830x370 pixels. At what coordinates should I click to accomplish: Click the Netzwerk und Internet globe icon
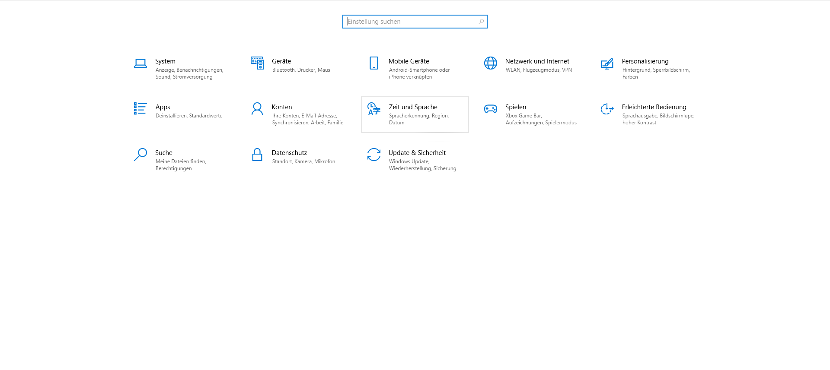click(x=491, y=63)
